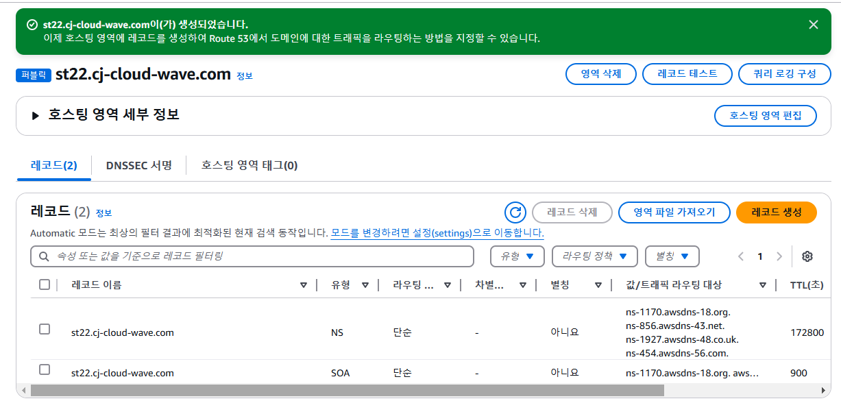The image size is (841, 401).
Task: Click ns-1927.awsdns-48.co.uk. value
Action: pyautogui.click(x=682, y=339)
